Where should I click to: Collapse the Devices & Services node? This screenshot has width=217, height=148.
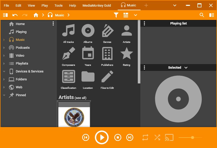pos(4,71)
